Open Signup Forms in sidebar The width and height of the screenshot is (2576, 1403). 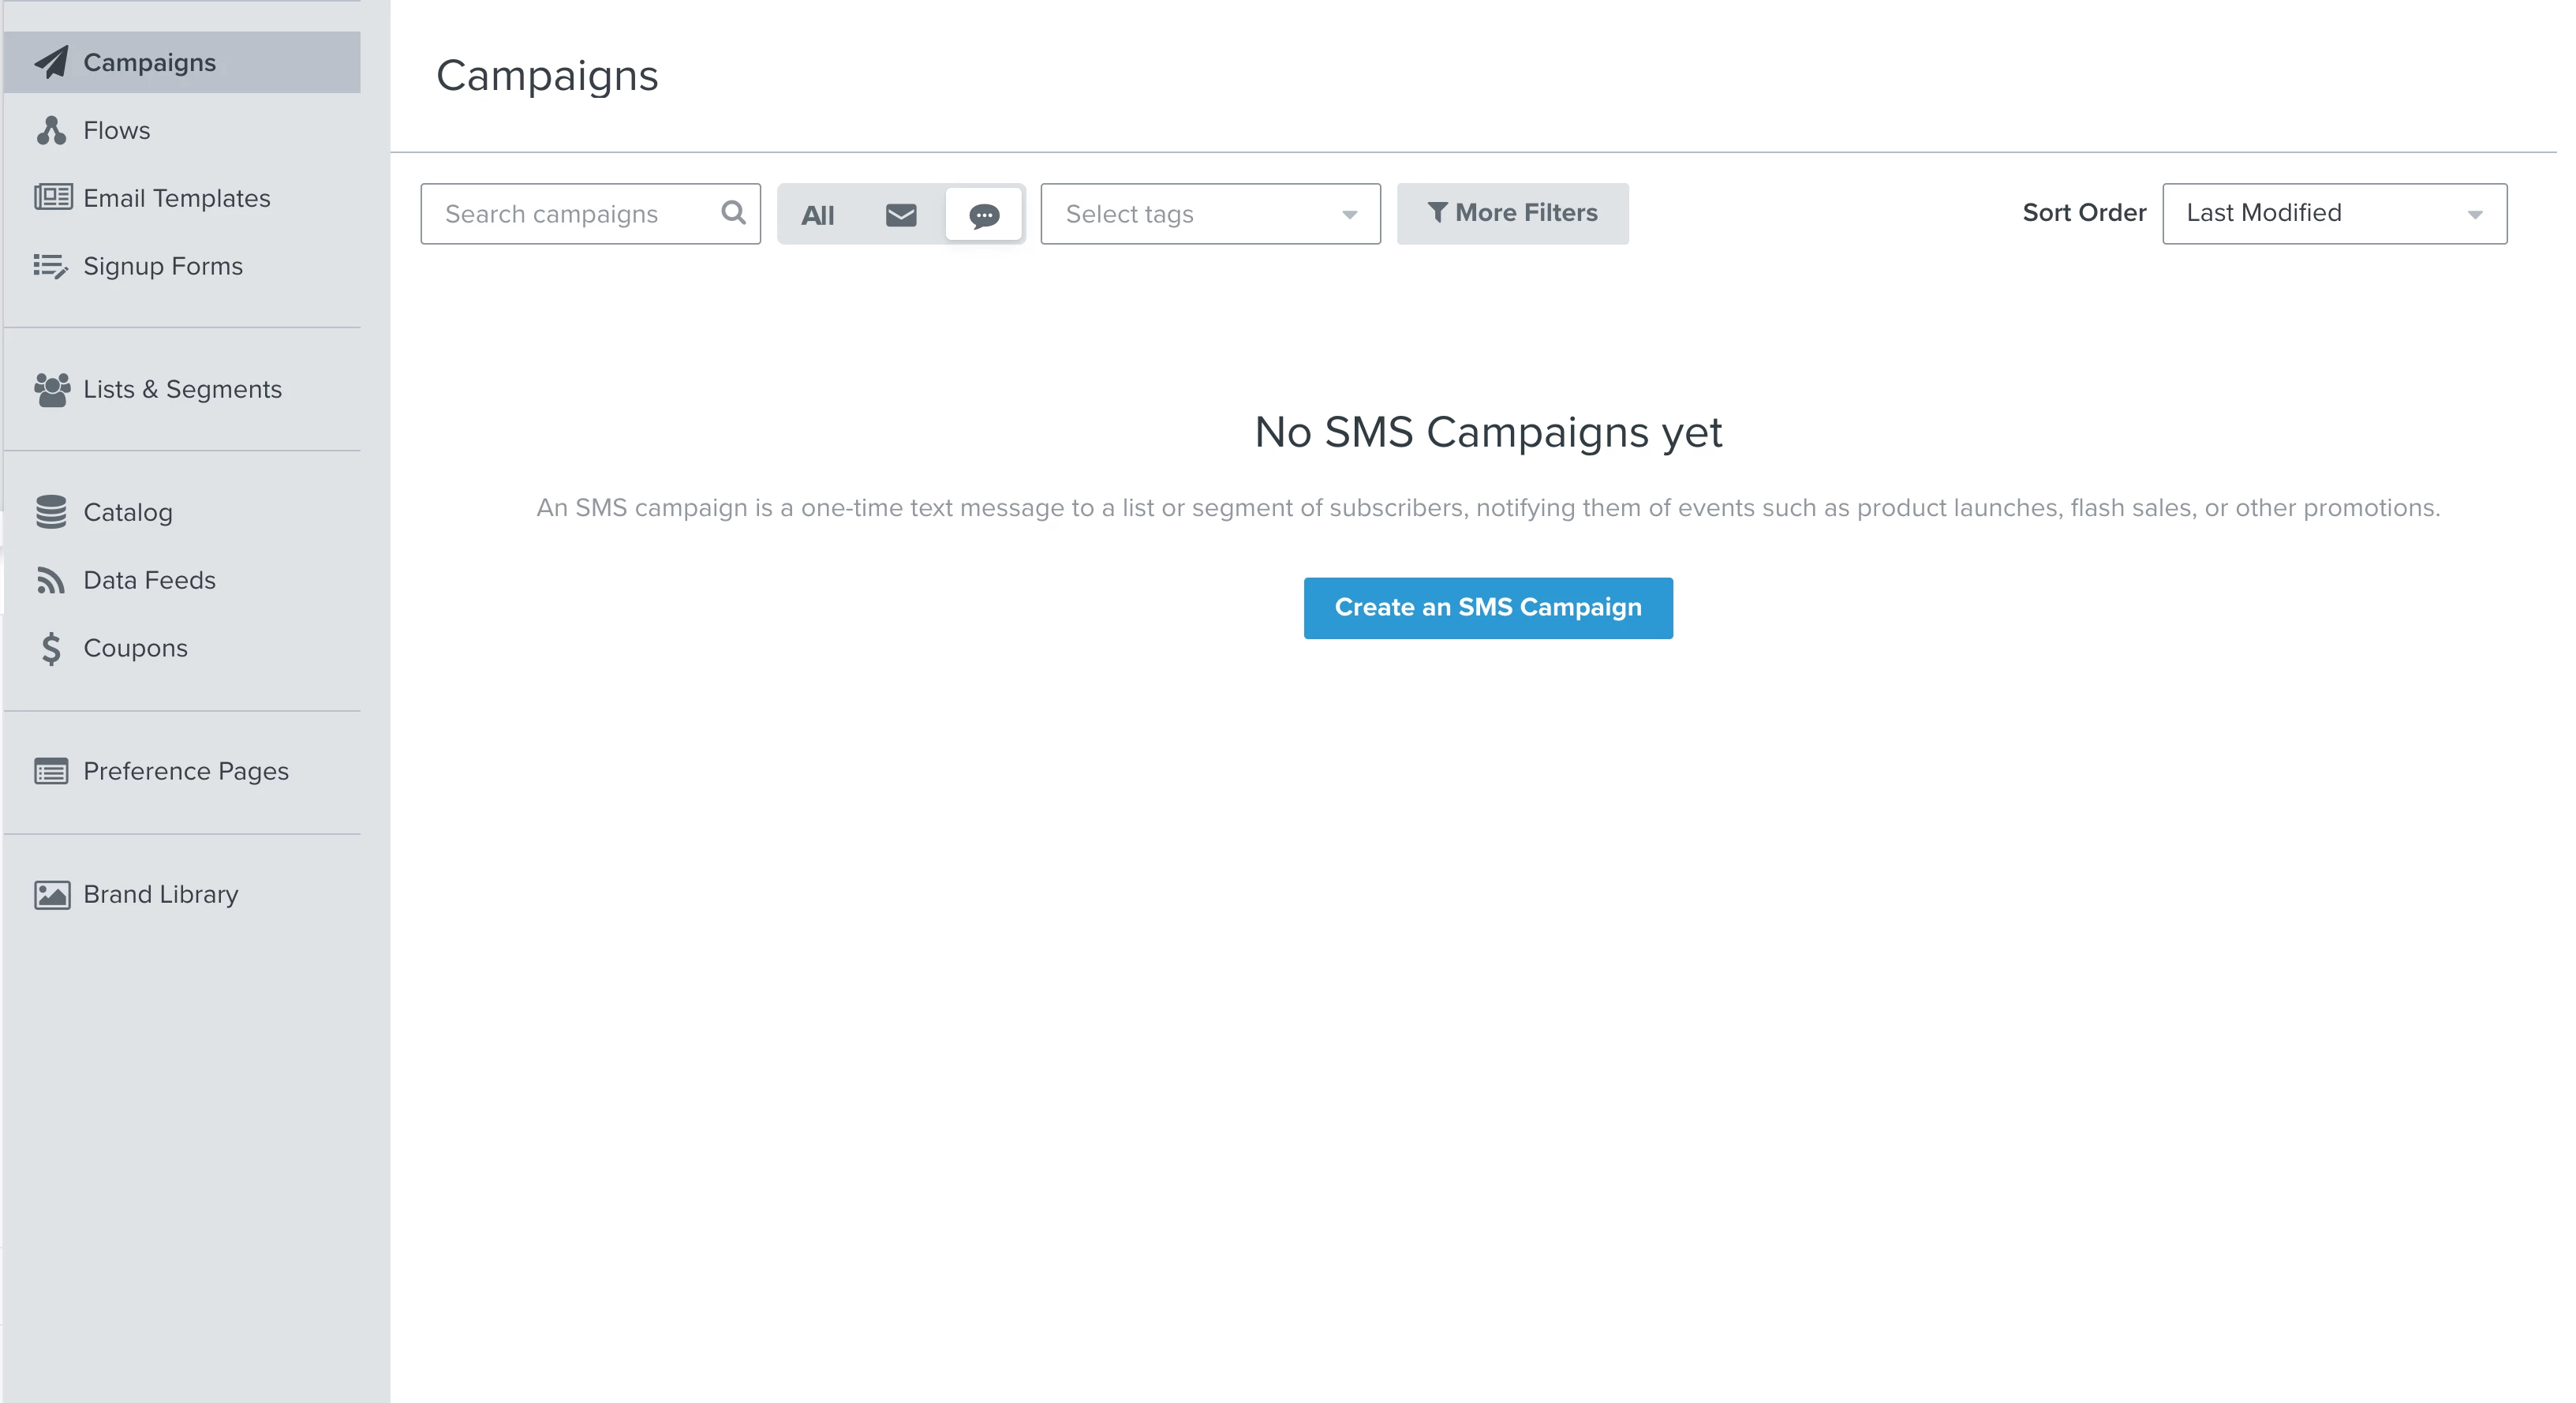click(x=163, y=266)
